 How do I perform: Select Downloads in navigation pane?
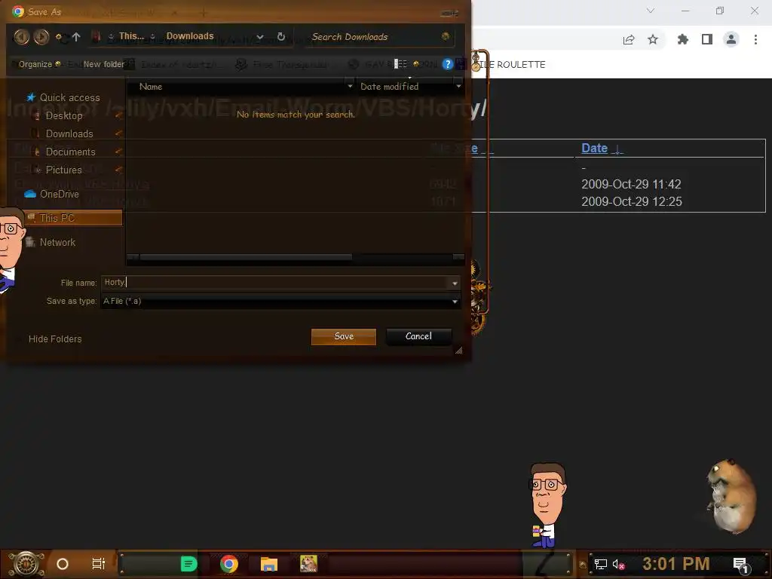(69, 134)
